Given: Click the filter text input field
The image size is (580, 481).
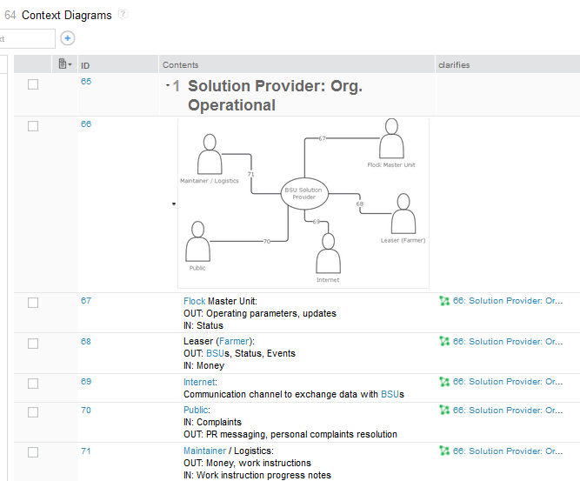Looking at the screenshot, I should click(x=26, y=38).
